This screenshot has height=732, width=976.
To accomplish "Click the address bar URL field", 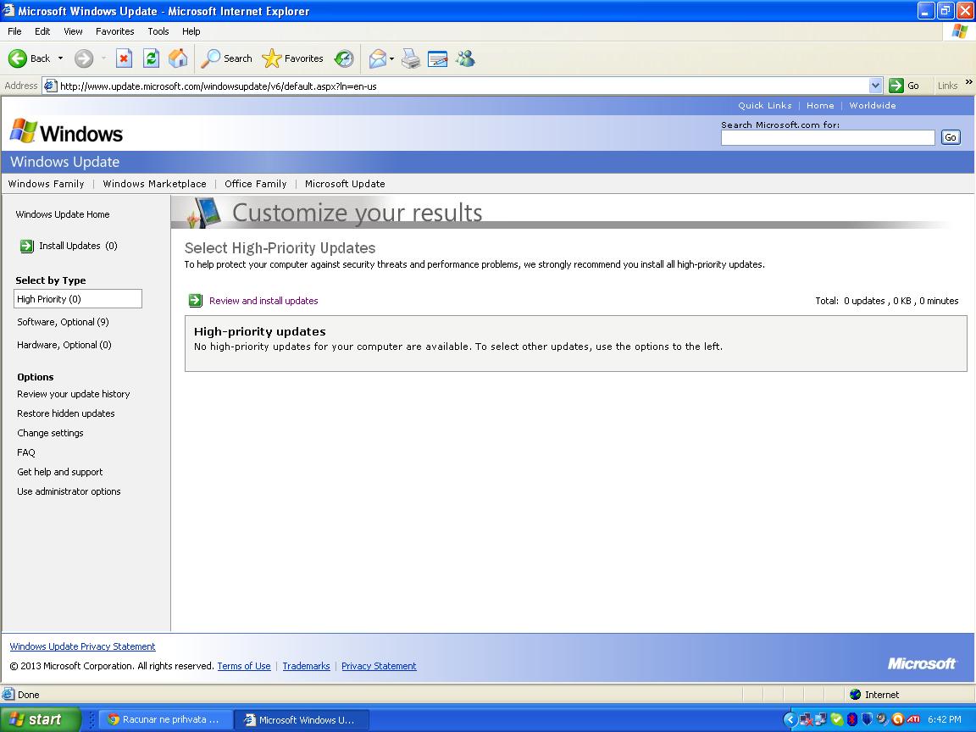I will pos(463,86).
